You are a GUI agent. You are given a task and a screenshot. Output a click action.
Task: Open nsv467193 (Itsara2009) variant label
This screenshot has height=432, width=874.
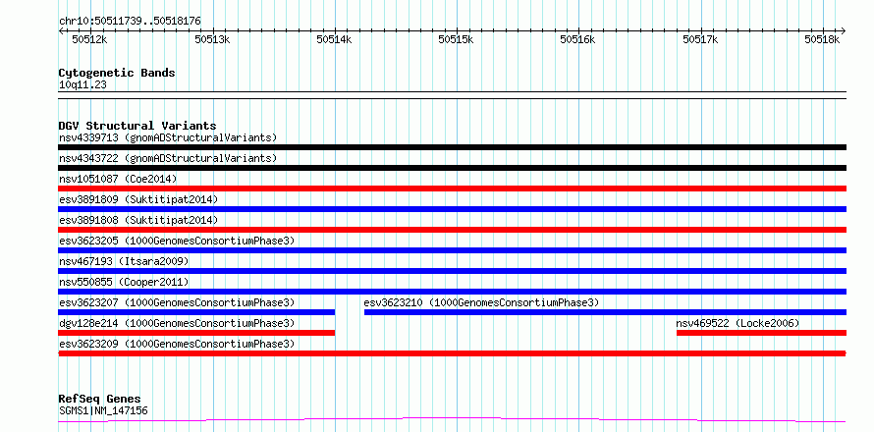[x=124, y=261]
